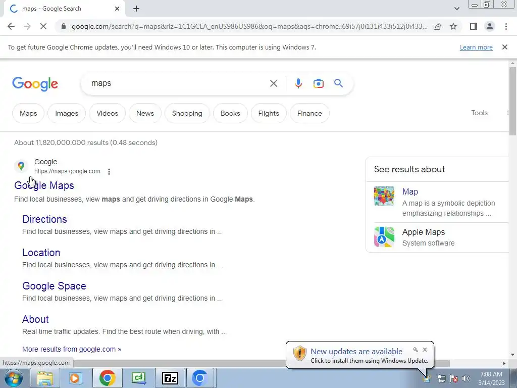Open the Action Center flag icon

click(454, 378)
